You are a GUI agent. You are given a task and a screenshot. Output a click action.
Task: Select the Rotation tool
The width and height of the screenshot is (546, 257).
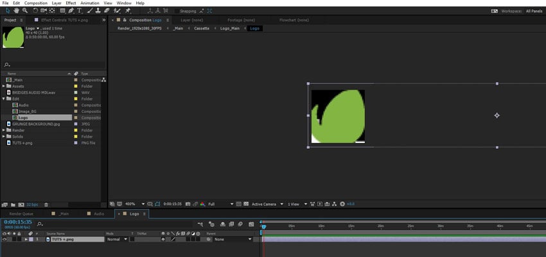coord(35,11)
